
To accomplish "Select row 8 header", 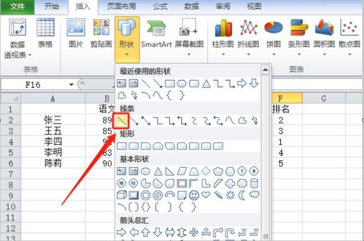I will coord(11,185).
